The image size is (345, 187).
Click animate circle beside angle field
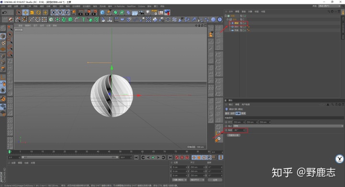[x=226, y=130]
